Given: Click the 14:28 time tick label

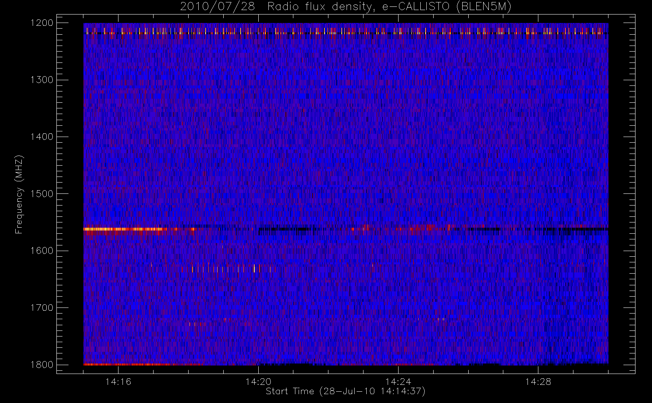Looking at the screenshot, I should point(538,381).
